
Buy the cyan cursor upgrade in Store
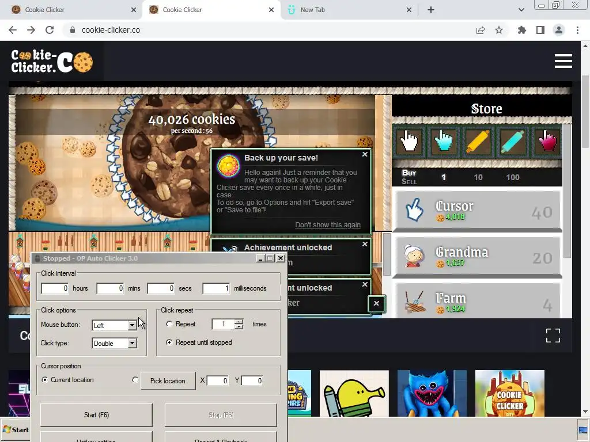443,142
